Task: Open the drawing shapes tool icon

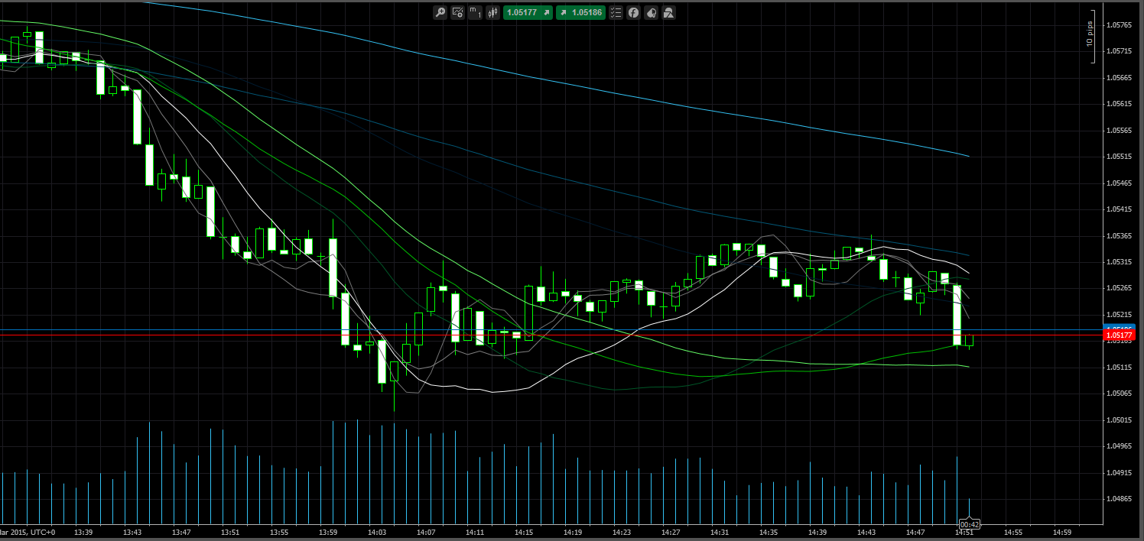Action: click(668, 12)
